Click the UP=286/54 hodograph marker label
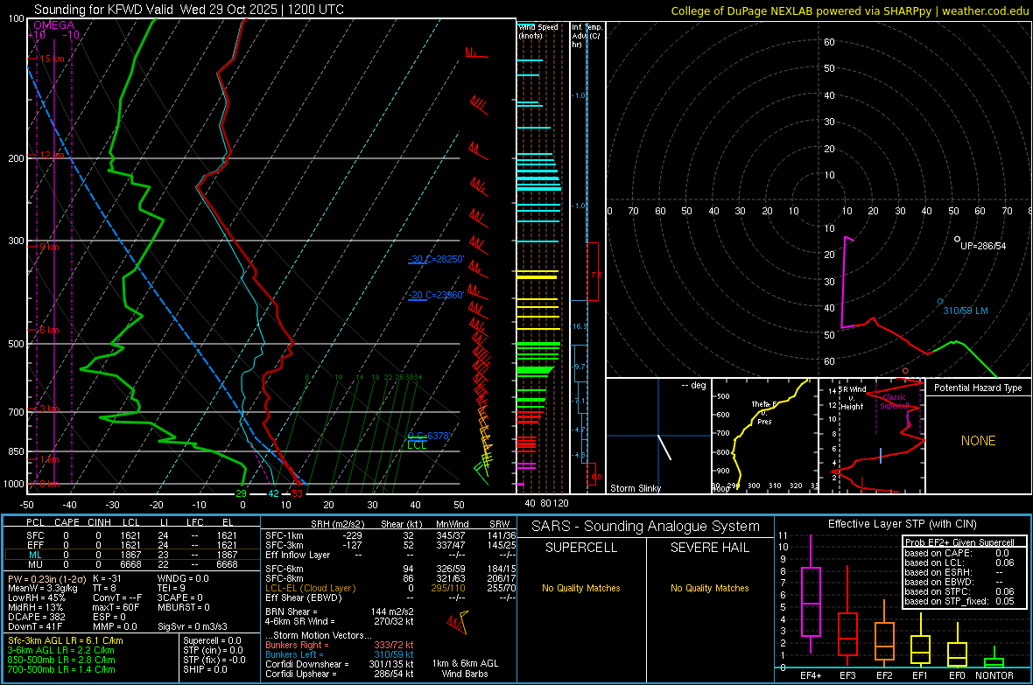Viewport: 1033px width, 685px height. 983,246
